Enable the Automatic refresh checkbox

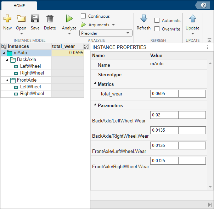157,20
